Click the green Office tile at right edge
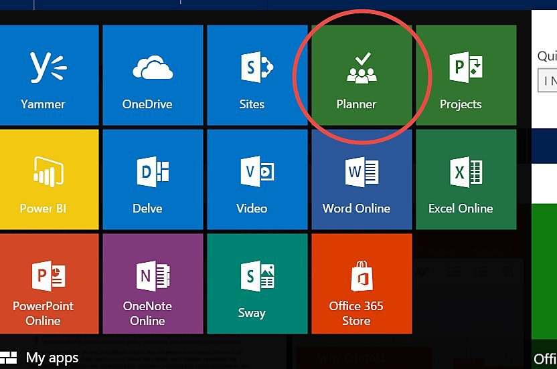The width and height of the screenshot is (557, 369). [x=544, y=281]
